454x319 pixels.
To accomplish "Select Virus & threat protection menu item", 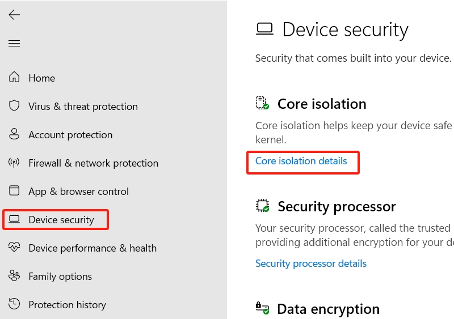I will click(83, 107).
